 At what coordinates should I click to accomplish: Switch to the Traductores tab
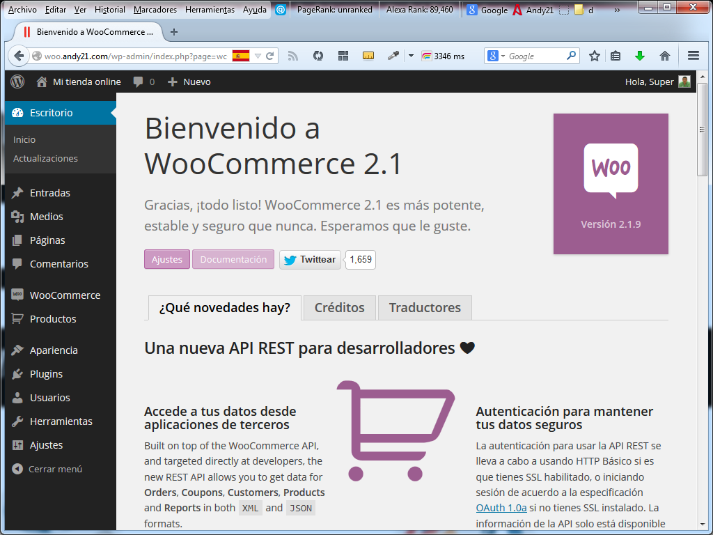(425, 307)
